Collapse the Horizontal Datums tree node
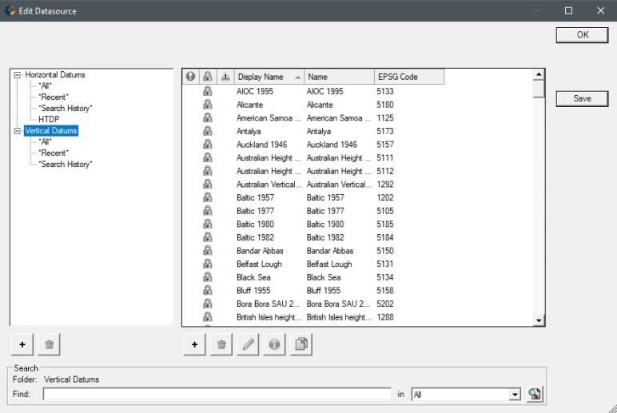 18,75
